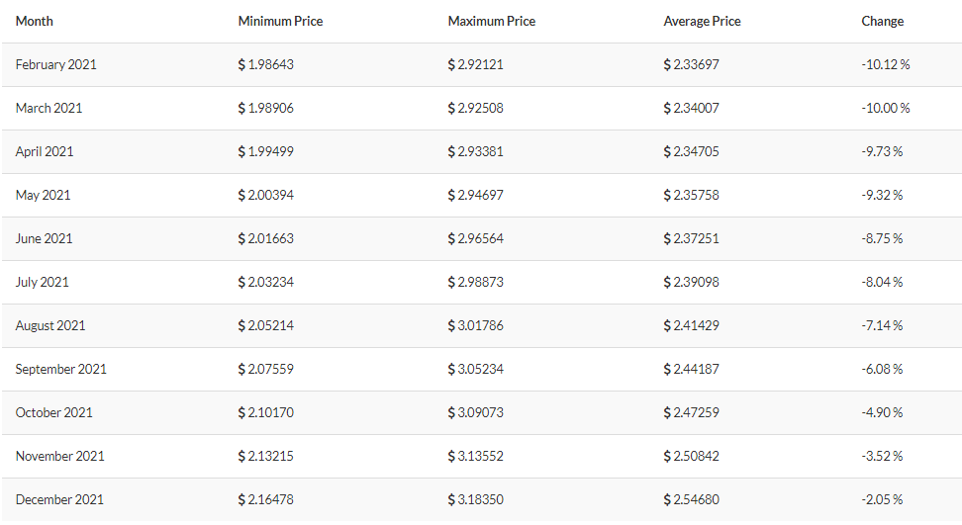Select the February 2021 row label

point(55,65)
